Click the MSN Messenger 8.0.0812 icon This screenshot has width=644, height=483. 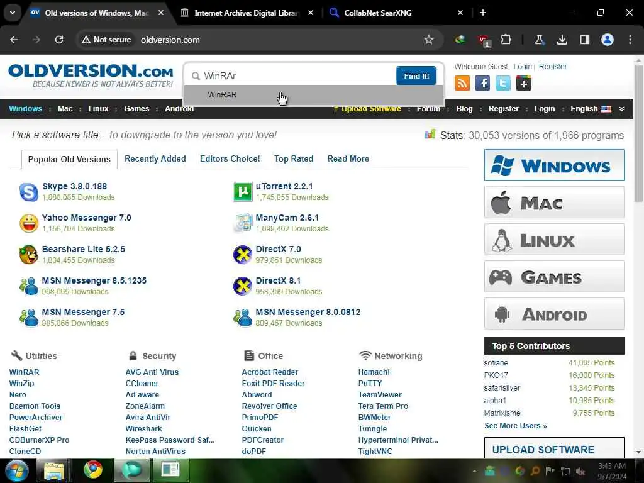(242, 318)
